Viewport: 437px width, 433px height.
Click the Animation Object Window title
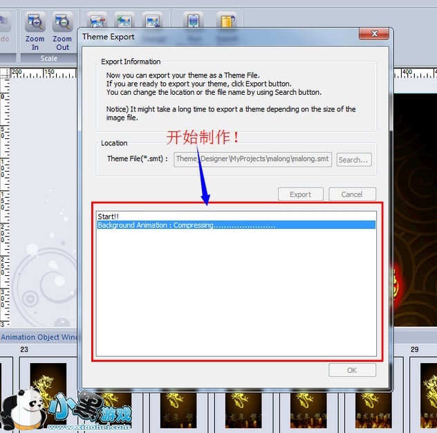click(39, 337)
